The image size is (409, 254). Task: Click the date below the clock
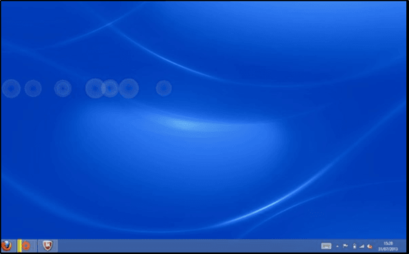coord(388,249)
